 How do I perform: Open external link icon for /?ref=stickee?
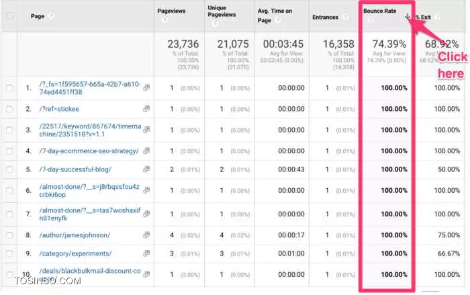[x=146, y=108]
